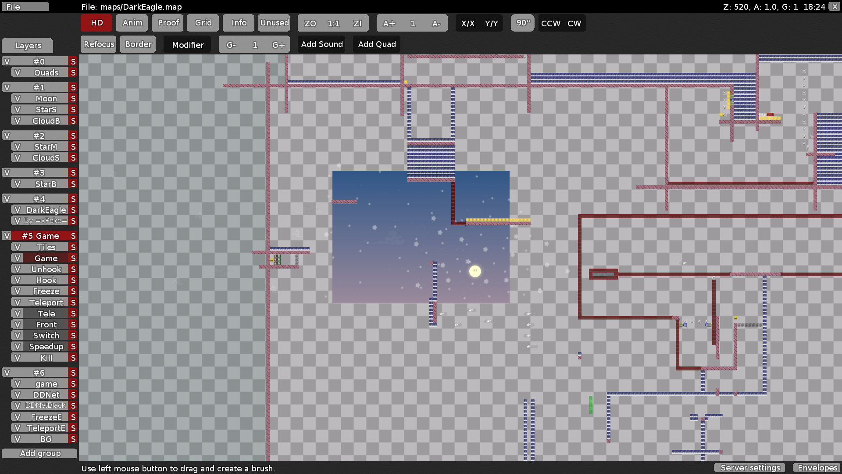The height and width of the screenshot is (474, 842).
Task: Open the Info tile overlay
Action: [x=238, y=23]
